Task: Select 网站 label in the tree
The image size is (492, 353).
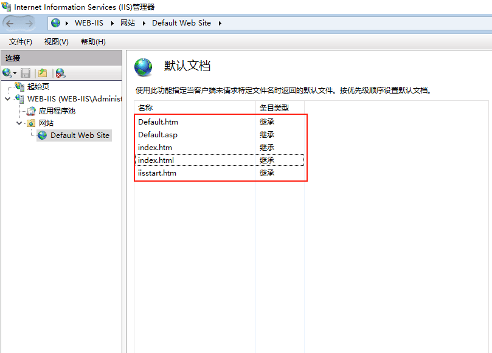Action: point(46,123)
